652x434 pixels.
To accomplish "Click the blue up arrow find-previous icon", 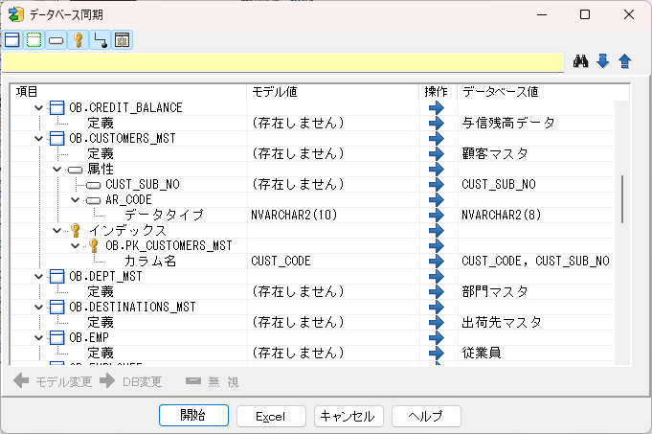I will (624, 61).
